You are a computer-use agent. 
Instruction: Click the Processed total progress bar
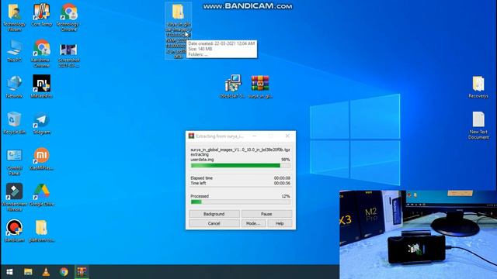tap(240, 201)
